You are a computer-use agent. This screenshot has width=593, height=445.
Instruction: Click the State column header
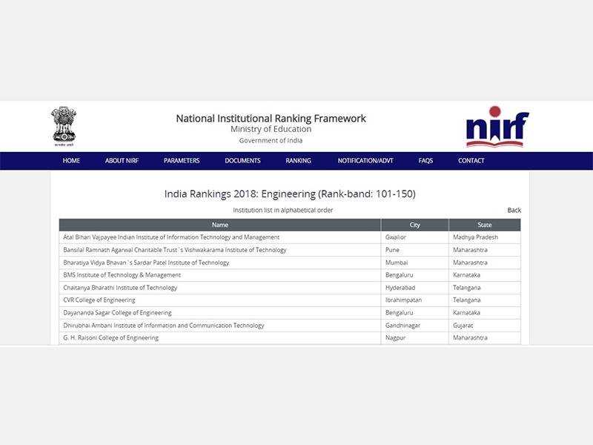point(485,225)
